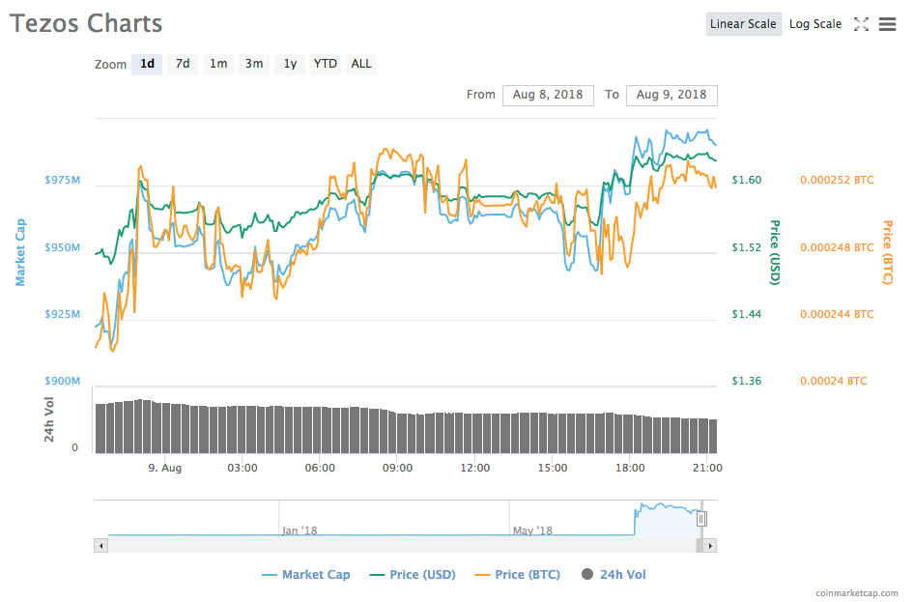Visit the coinmarketcap.com link
This screenshot has height=602, width=914.
click(x=859, y=591)
